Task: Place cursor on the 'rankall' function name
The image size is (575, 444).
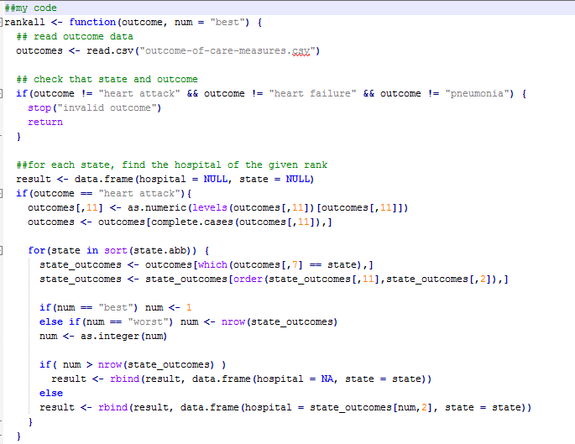Action: click(24, 23)
